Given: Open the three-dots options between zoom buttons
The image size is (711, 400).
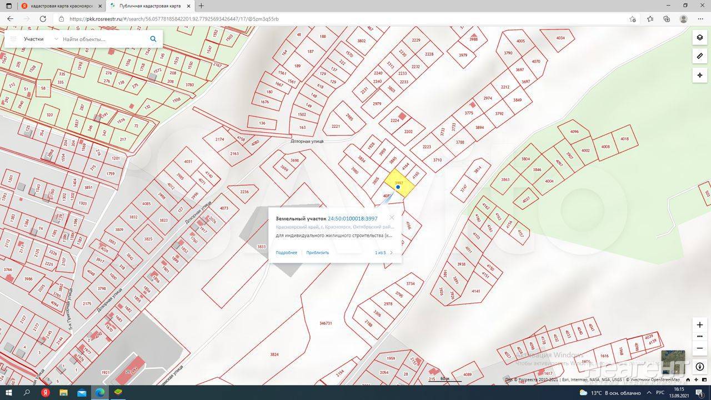Looking at the screenshot, I should [699, 337].
